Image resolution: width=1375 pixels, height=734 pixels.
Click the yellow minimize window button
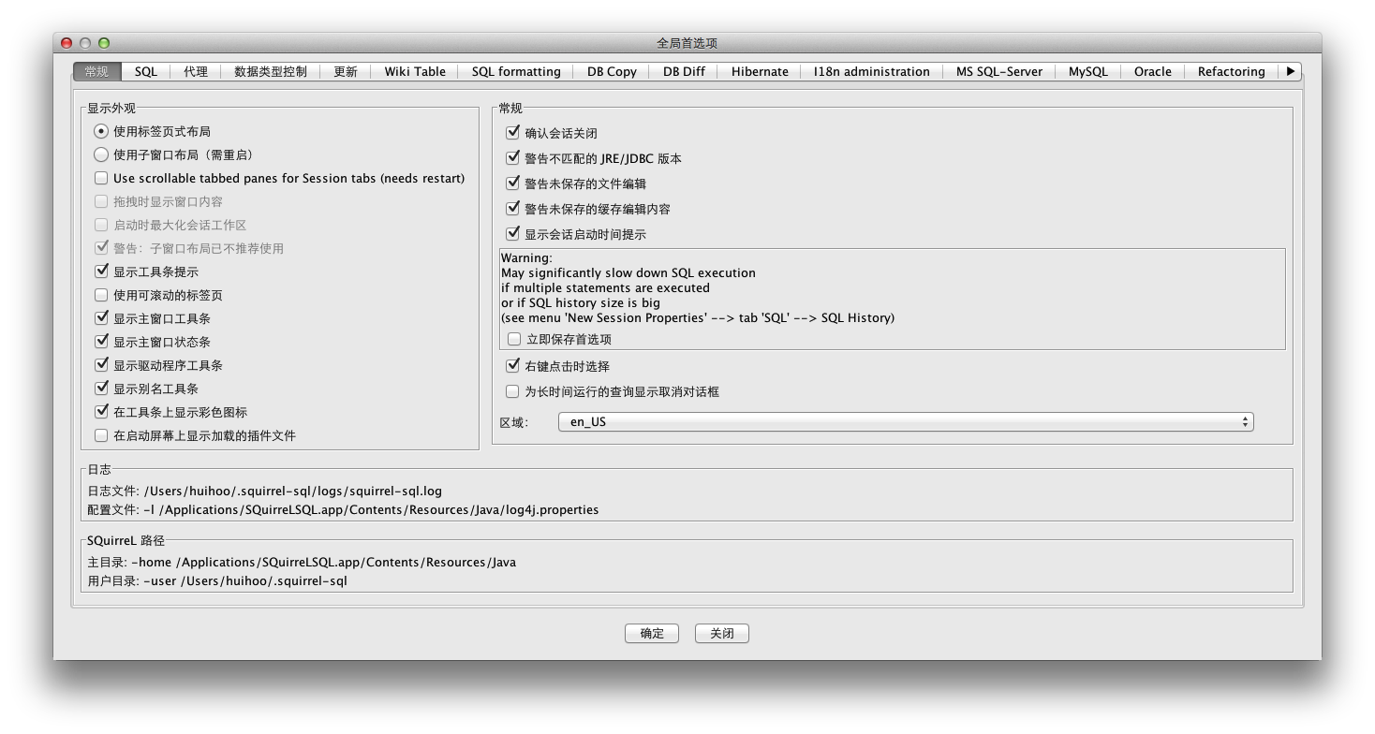(x=85, y=43)
